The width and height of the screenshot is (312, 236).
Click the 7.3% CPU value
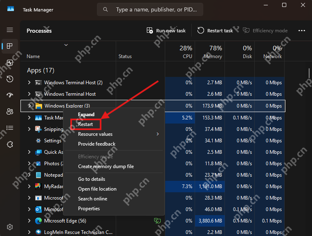[187, 187]
